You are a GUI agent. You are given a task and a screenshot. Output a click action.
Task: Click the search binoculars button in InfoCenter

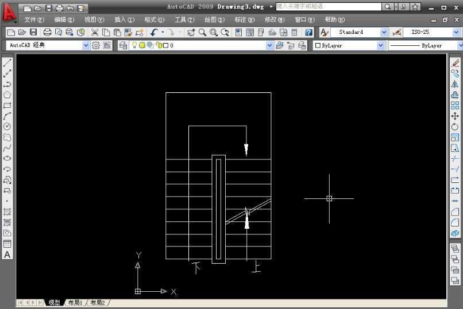pos(388,6)
